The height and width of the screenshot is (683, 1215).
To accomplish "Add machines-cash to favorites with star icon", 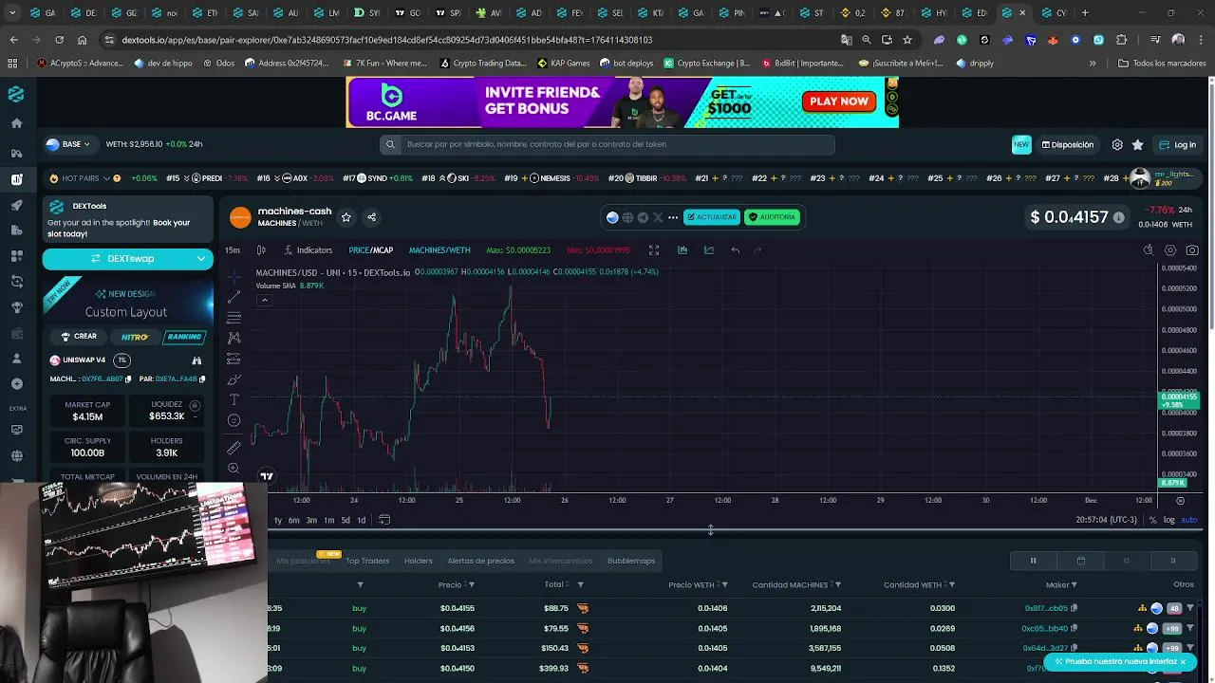I will click(346, 217).
